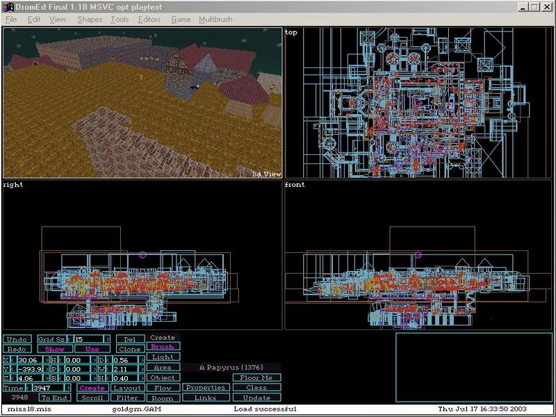Jump time with the To End button

55,398
